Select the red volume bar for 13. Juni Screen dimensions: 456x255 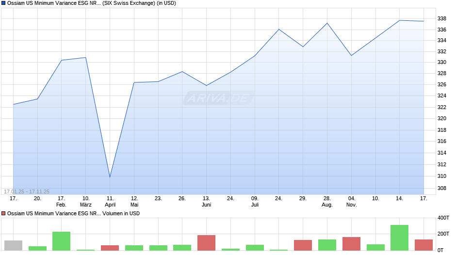pyautogui.click(x=207, y=243)
